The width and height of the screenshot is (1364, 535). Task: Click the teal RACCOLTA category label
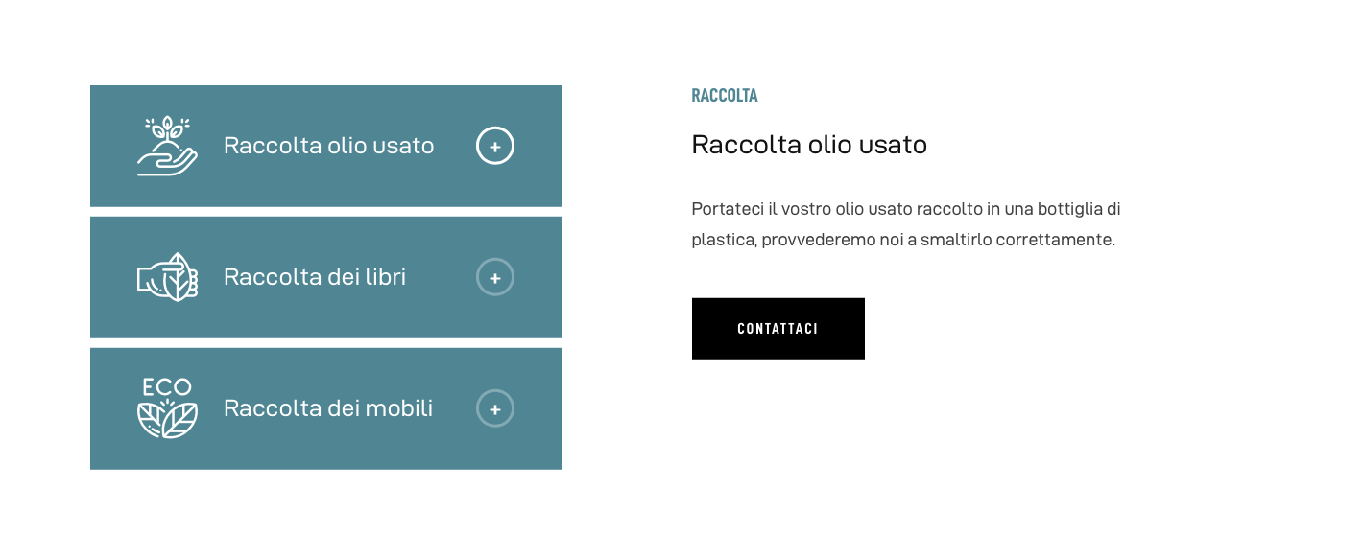tap(725, 96)
